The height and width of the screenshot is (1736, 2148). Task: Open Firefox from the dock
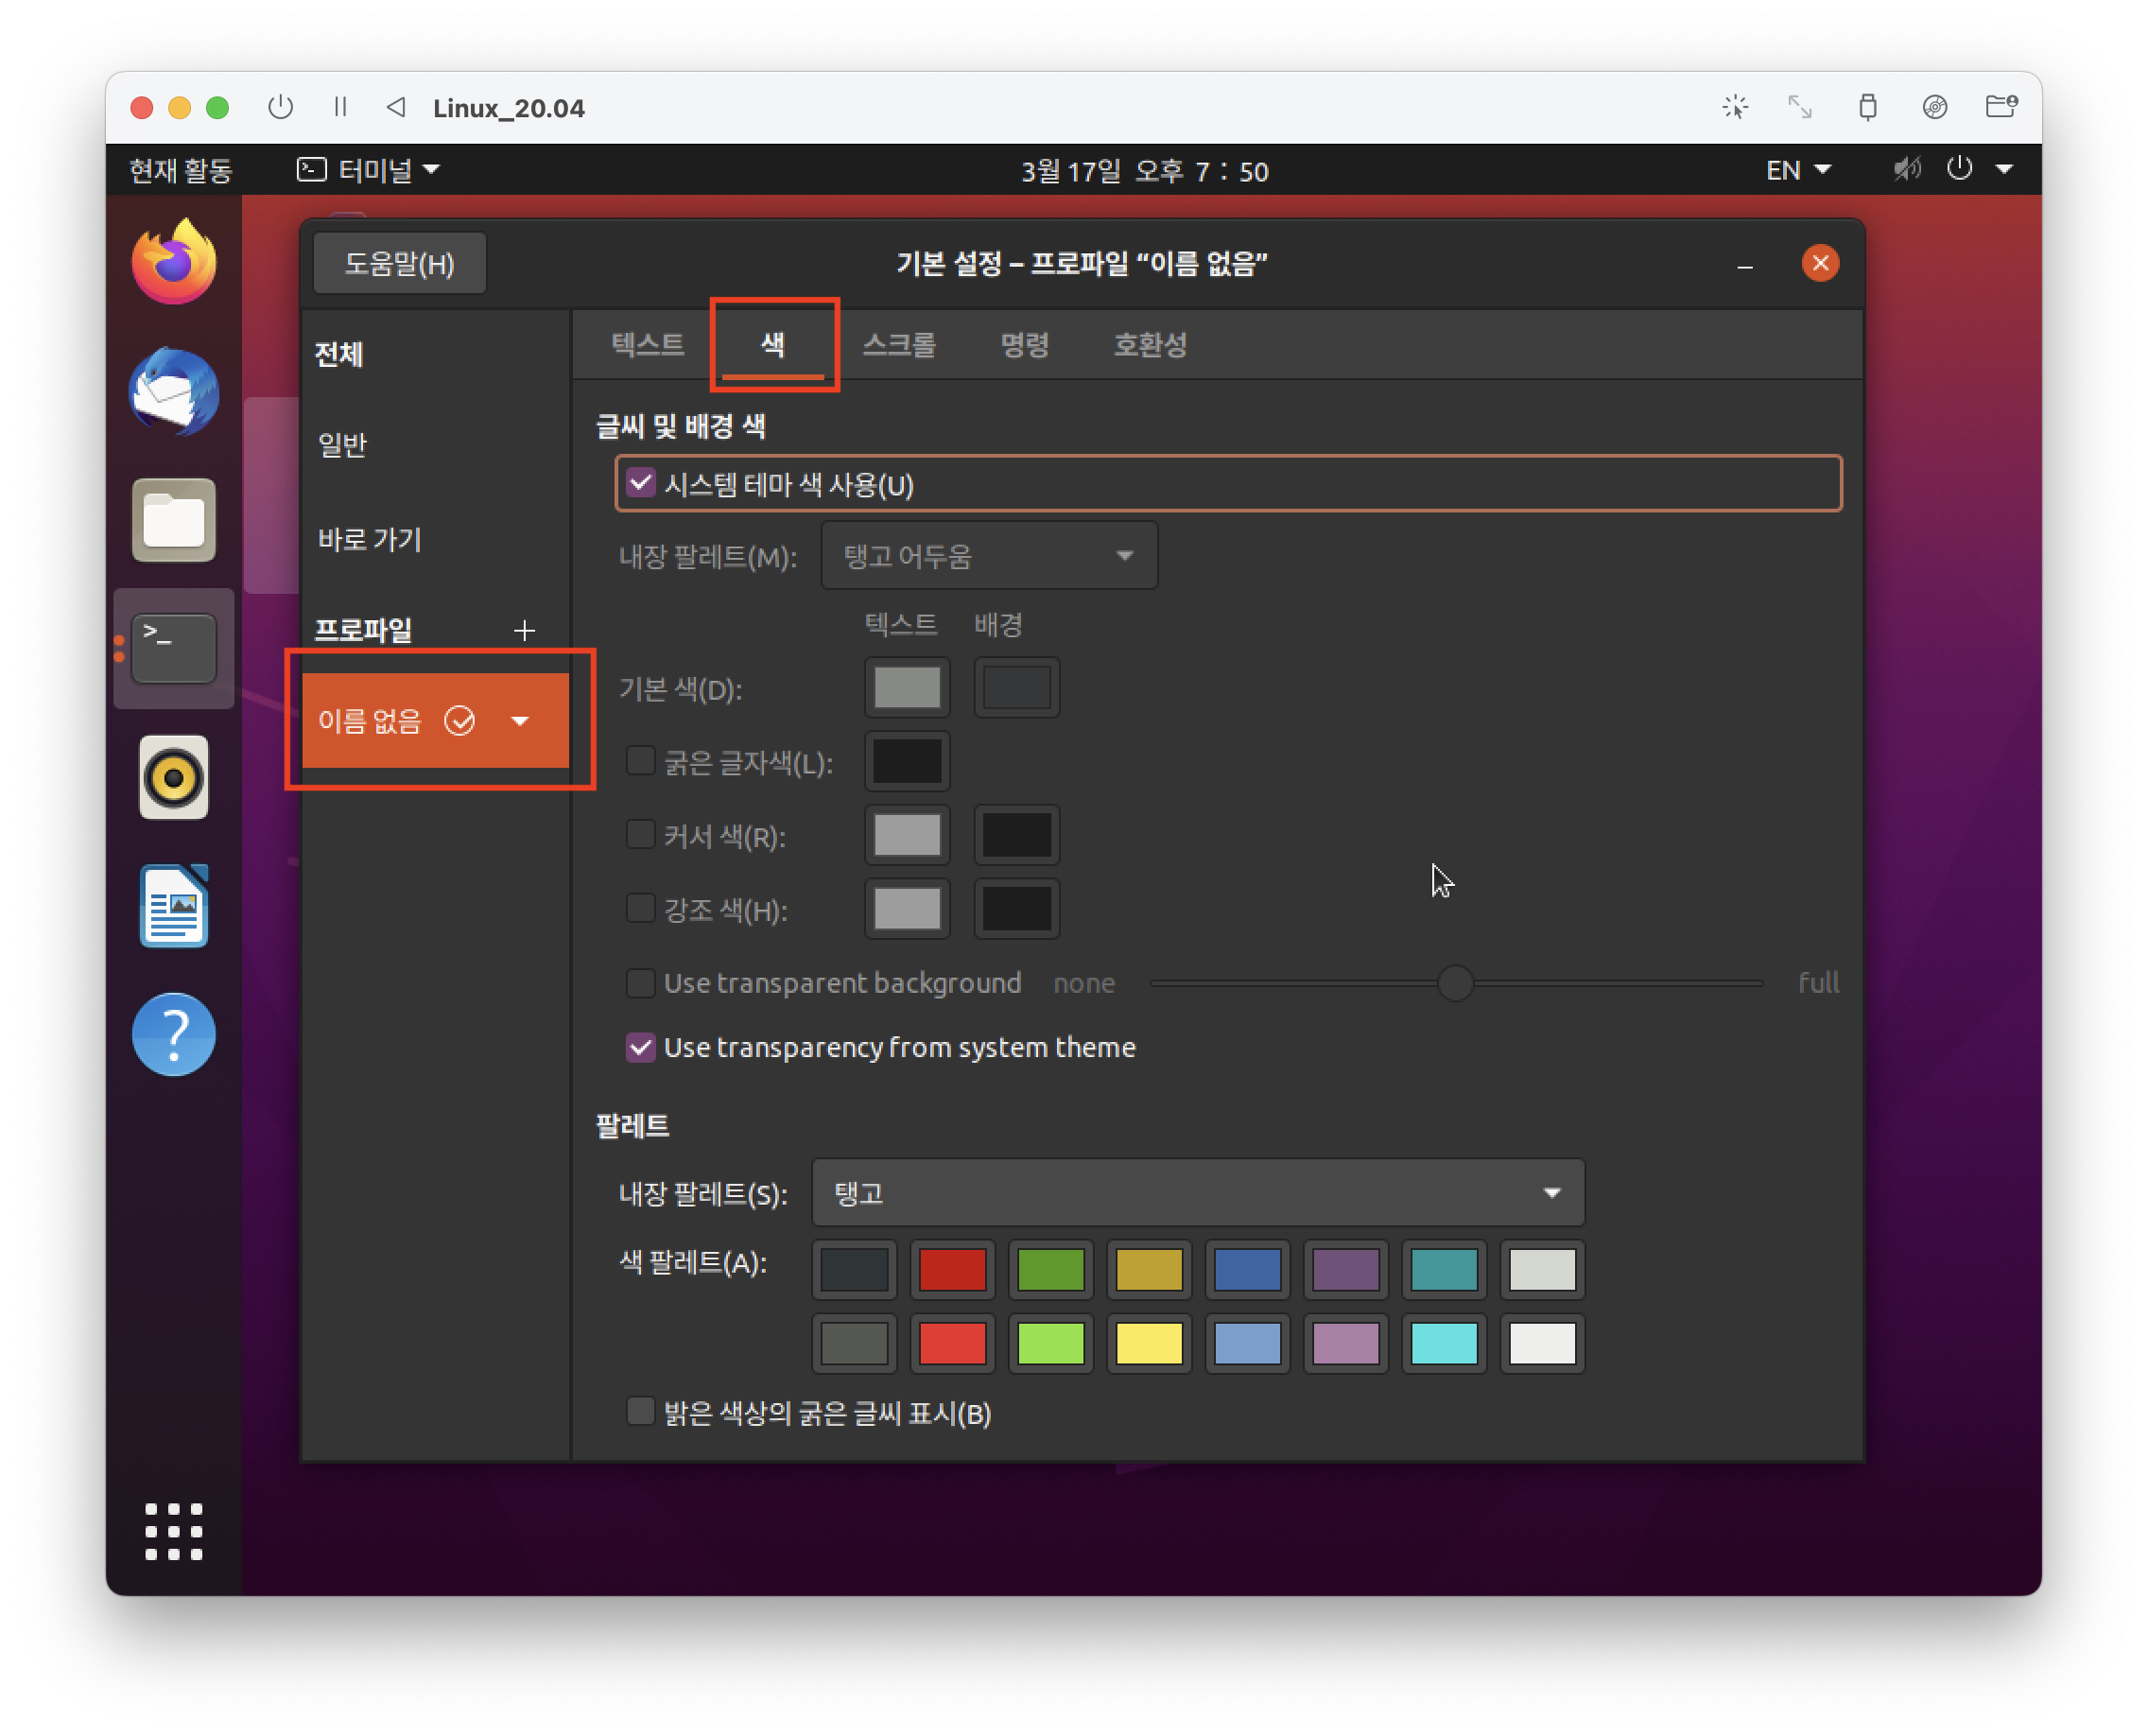click(x=174, y=263)
